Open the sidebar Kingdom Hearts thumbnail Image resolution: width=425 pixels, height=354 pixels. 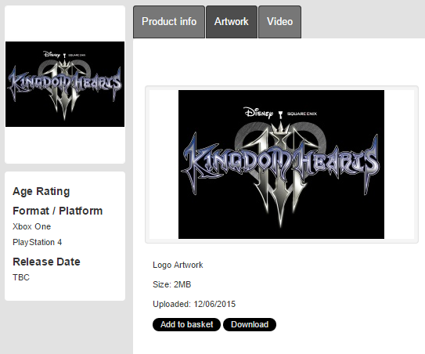coord(65,84)
